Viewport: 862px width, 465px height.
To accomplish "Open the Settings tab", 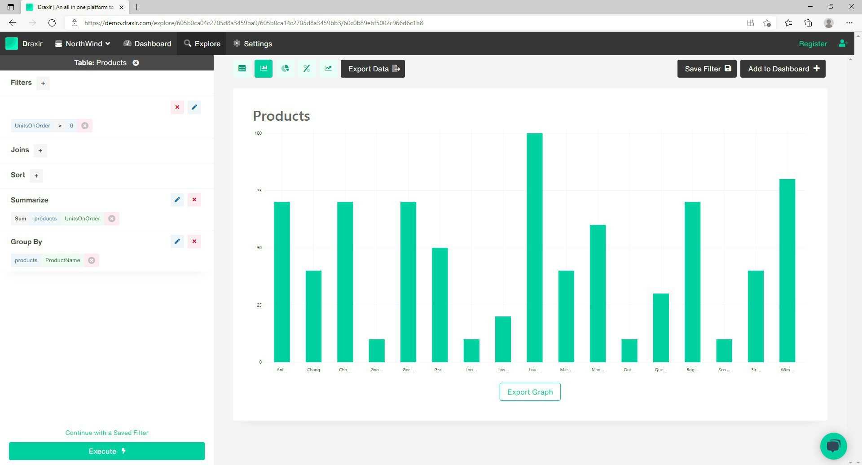I will click(x=253, y=44).
